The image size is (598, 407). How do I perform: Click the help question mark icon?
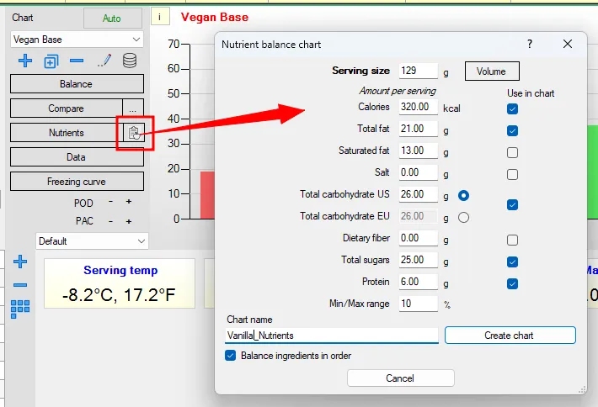pyautogui.click(x=530, y=44)
